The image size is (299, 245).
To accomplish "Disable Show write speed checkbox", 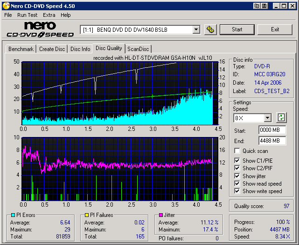I will click(237, 191).
